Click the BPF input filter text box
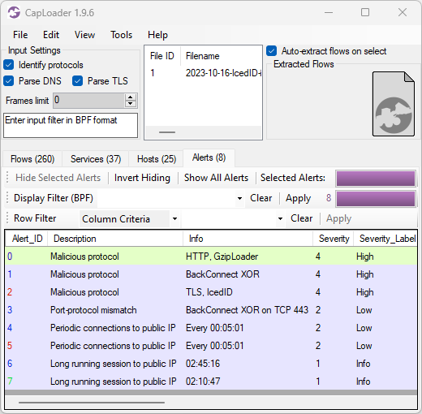The height and width of the screenshot is (414, 422). pyautogui.click(x=71, y=125)
